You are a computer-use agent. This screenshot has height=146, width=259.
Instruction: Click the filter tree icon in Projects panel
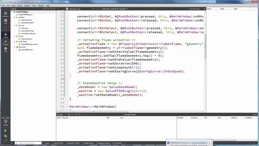click(45, 9)
